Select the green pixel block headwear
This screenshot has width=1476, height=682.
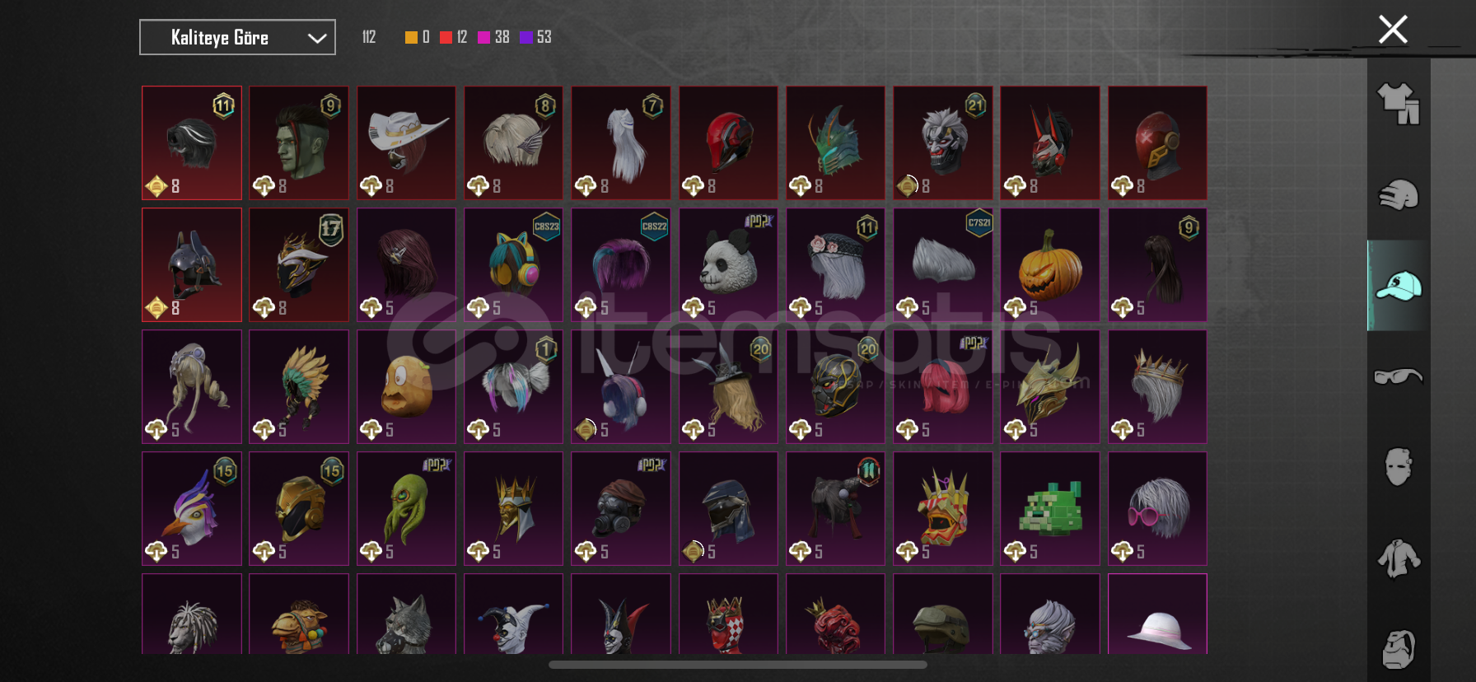tap(1049, 508)
